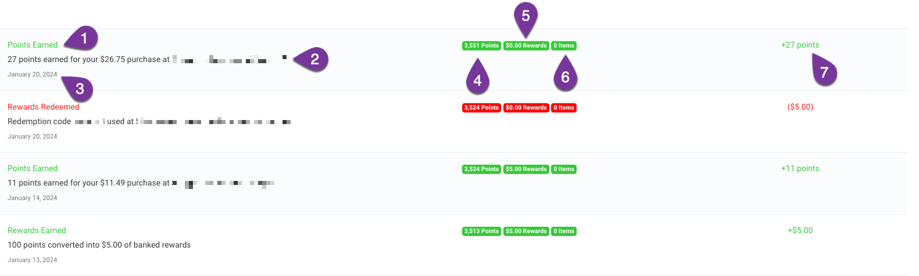
Task: Click the ($5.00) redeemed amount
Action: tap(800, 107)
